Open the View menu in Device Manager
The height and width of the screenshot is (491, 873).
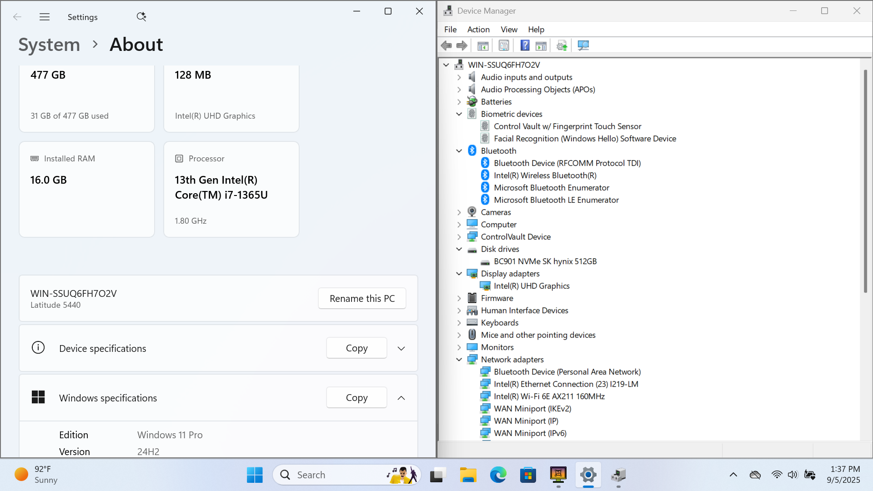pyautogui.click(x=509, y=30)
